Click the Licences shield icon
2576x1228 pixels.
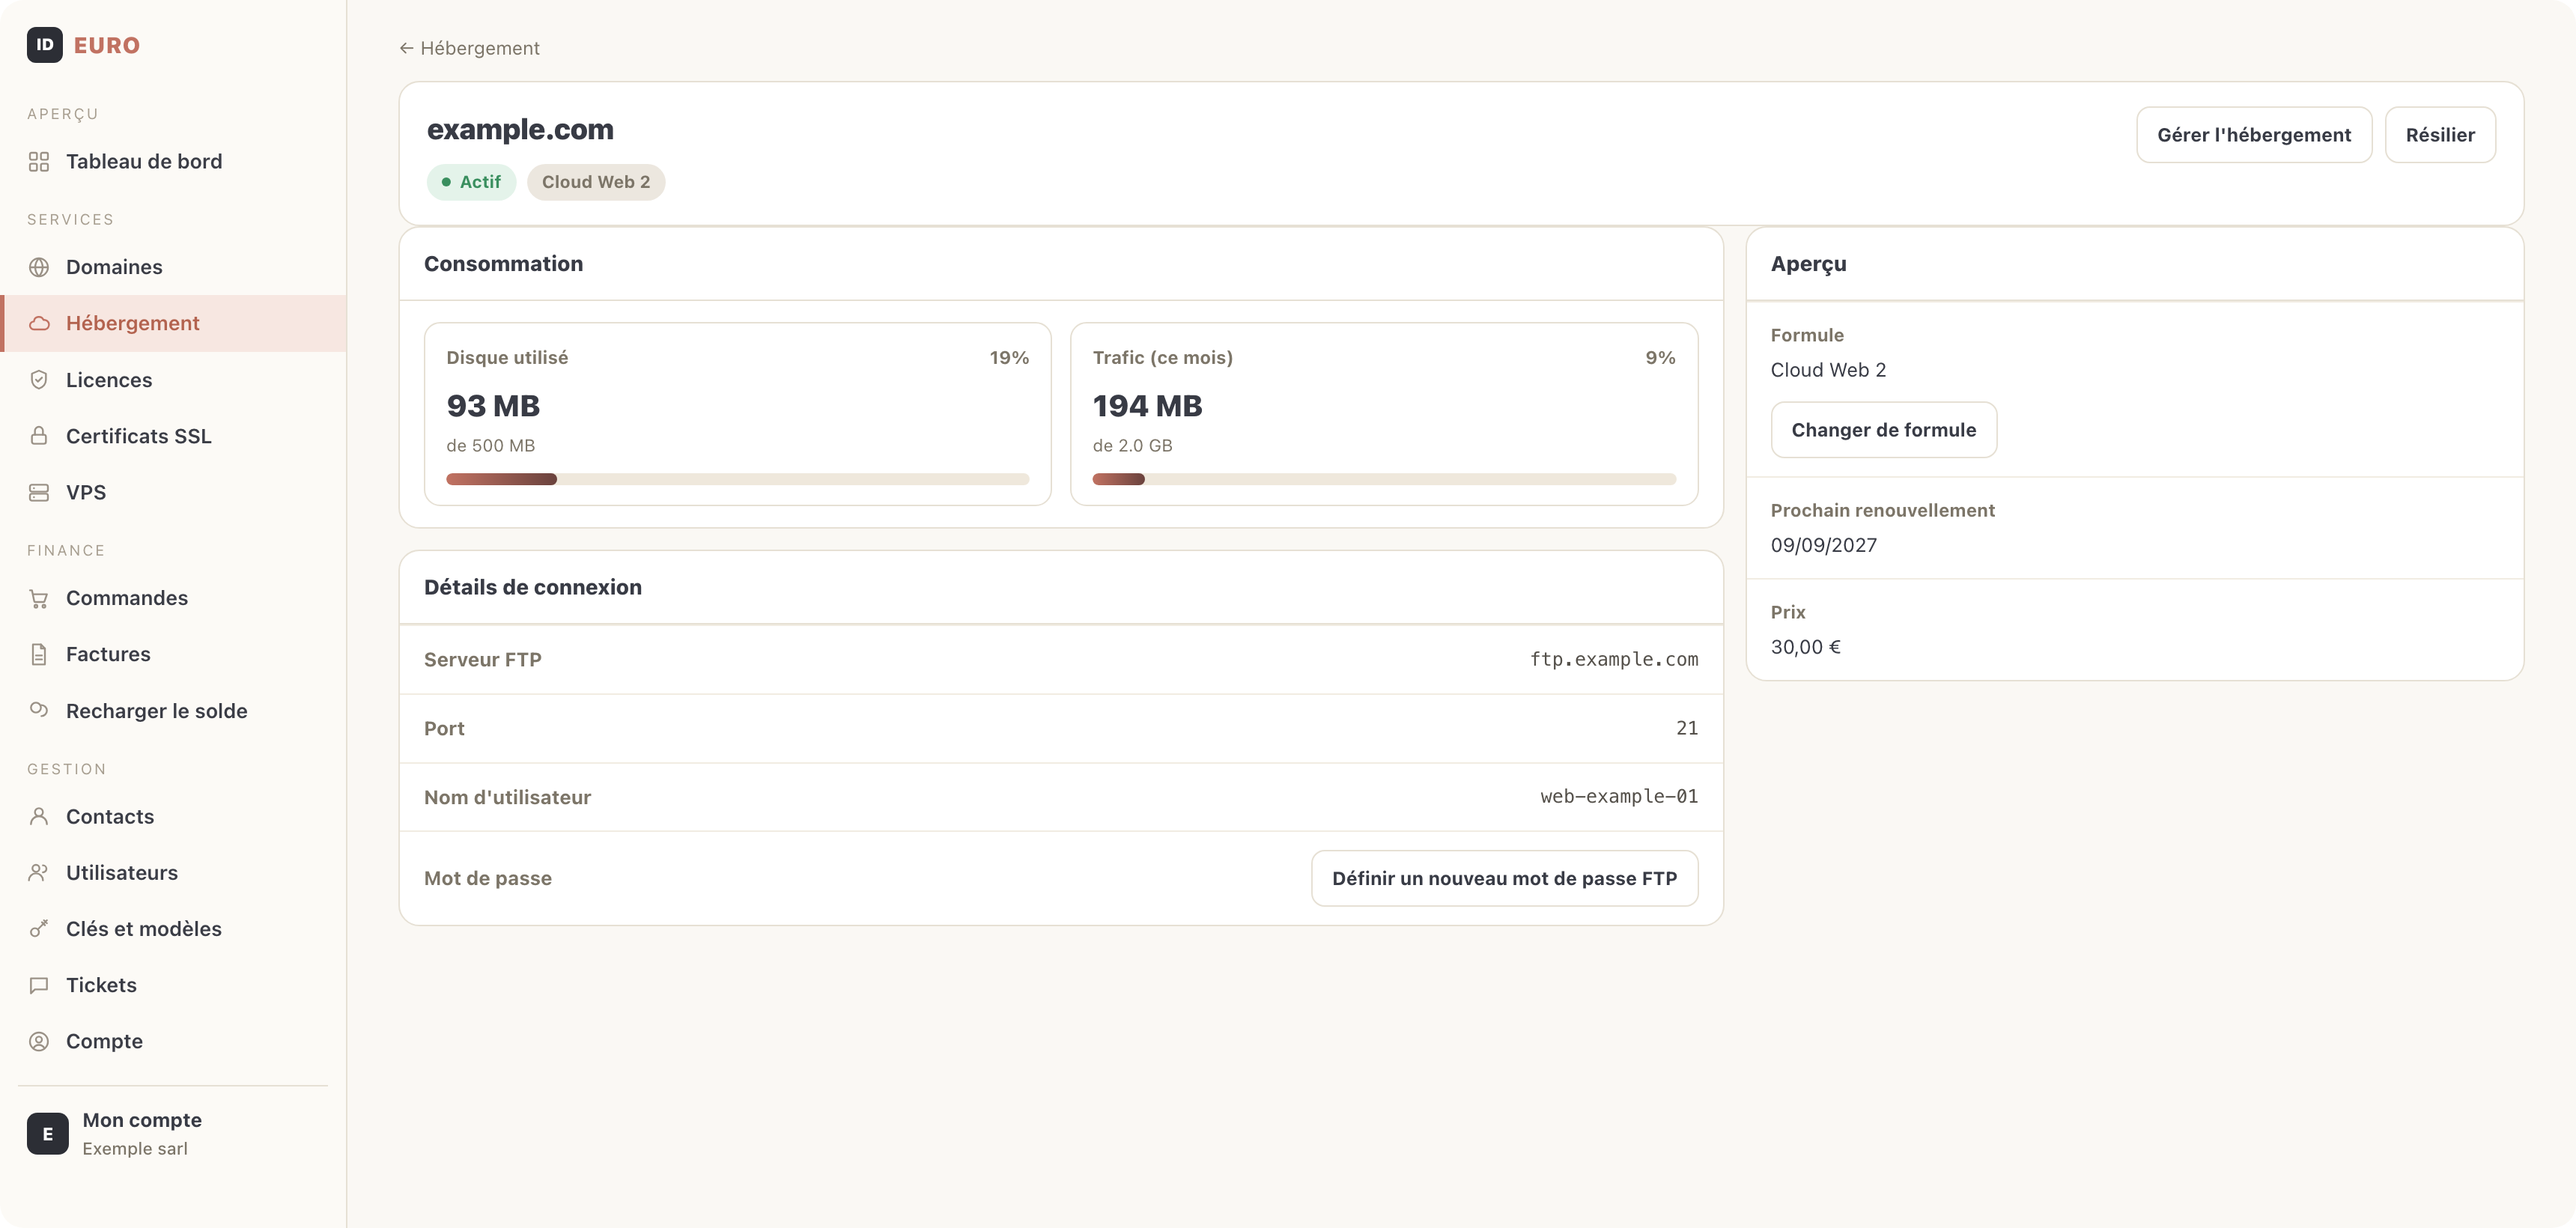point(39,380)
